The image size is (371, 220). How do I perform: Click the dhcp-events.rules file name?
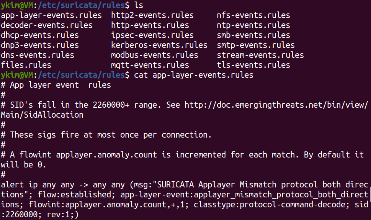pos(40,35)
